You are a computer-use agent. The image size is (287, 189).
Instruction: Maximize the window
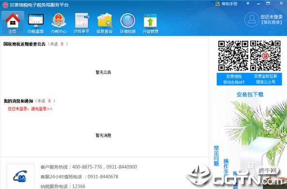click(x=268, y=3)
